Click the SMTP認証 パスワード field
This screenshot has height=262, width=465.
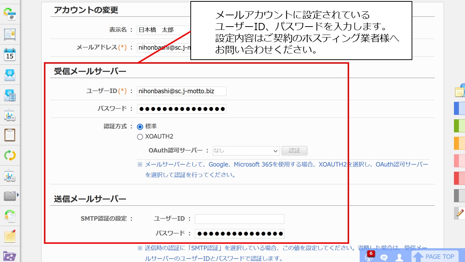click(239, 234)
